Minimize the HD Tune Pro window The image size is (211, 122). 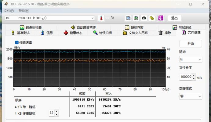178,4
